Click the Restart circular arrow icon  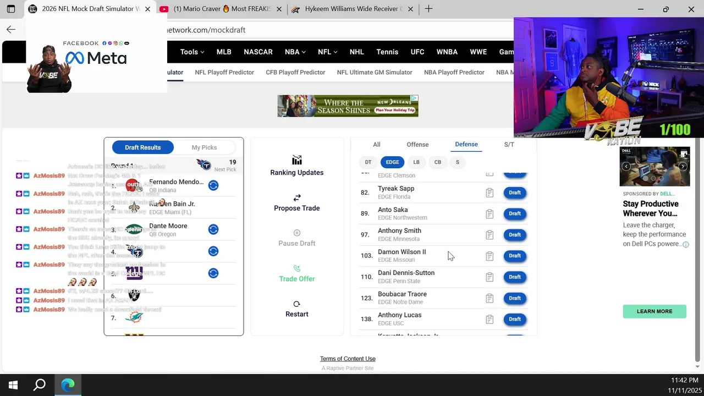[x=297, y=304]
